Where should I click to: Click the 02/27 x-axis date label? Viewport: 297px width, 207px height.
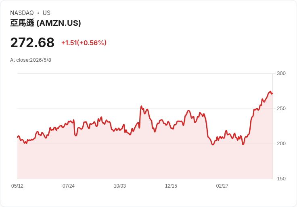222,186
